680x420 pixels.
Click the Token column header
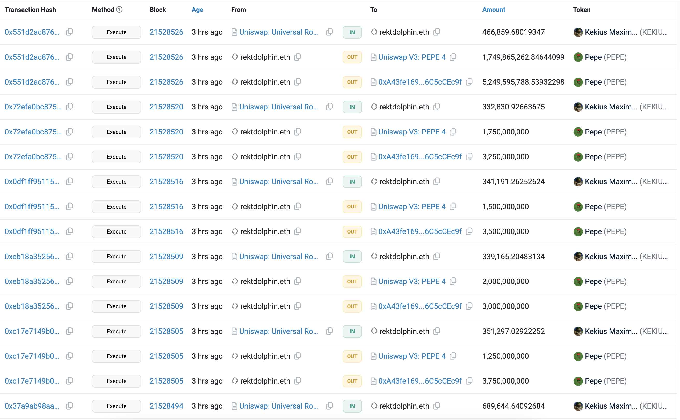(582, 10)
